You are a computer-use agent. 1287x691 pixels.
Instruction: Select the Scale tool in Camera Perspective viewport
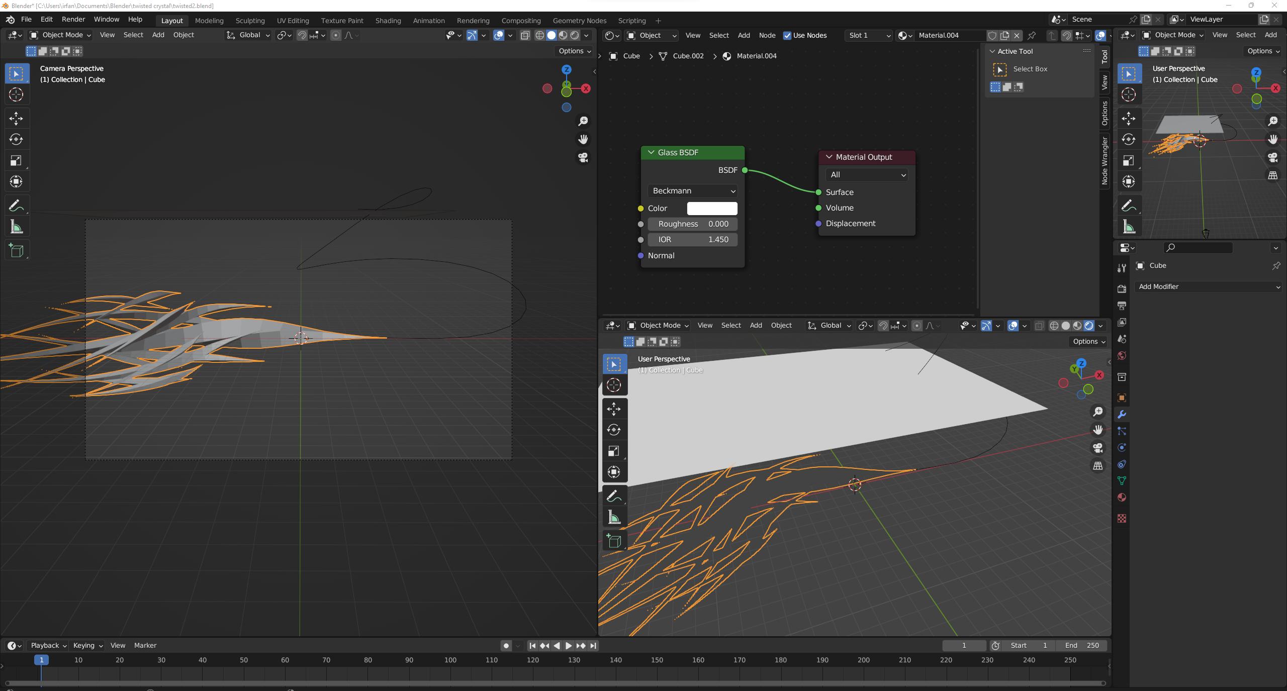click(16, 160)
